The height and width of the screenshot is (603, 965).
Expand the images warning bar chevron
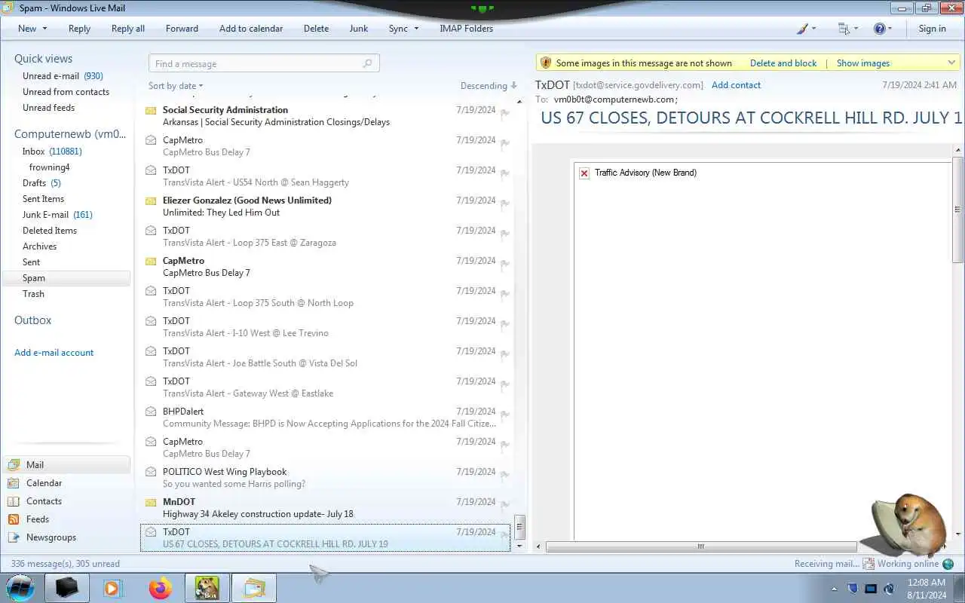pyautogui.click(x=951, y=63)
